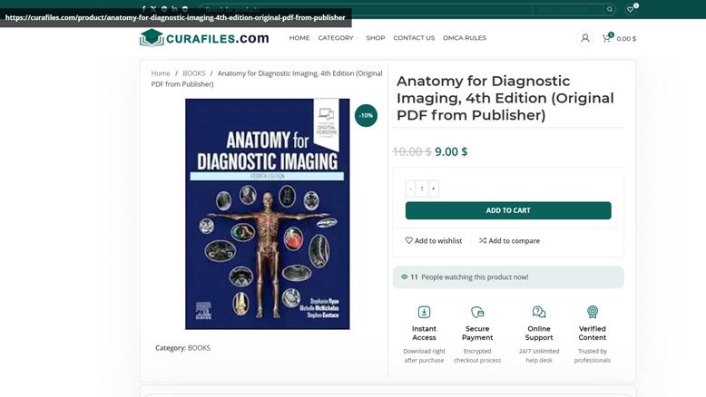This screenshot has height=397, width=706.
Task: Expand the CATEGORY menu dropdown
Action: [338, 38]
